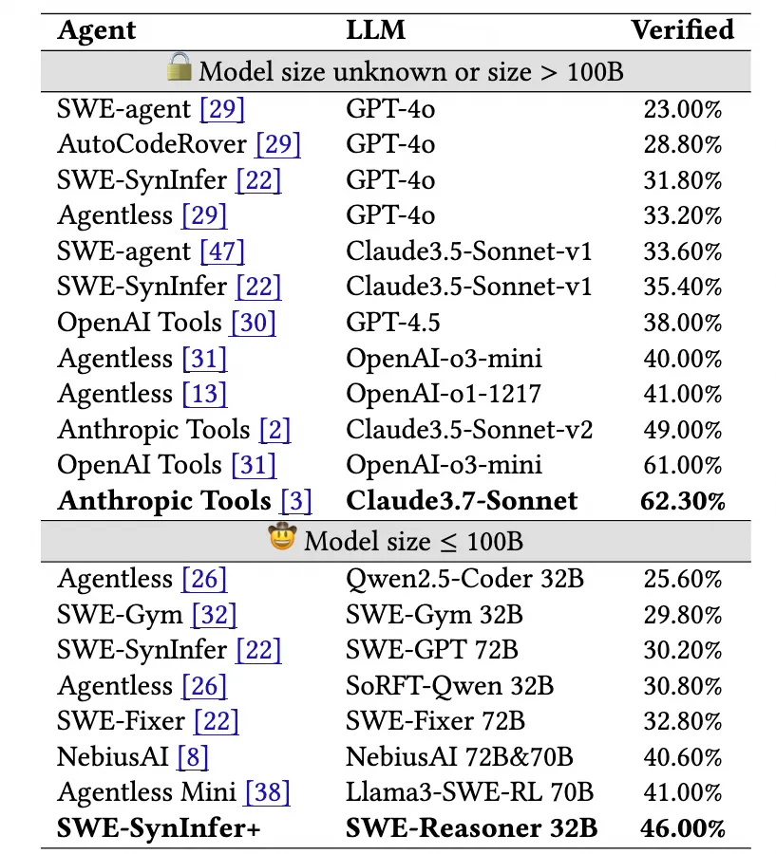
Task: Click the '32.80%' verified score
Action: pos(683,722)
